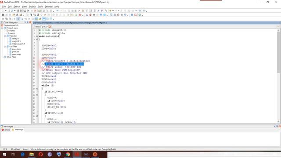Open the Project menu
Image resolution: width=281 pixels, height=158 pixels.
32,7
